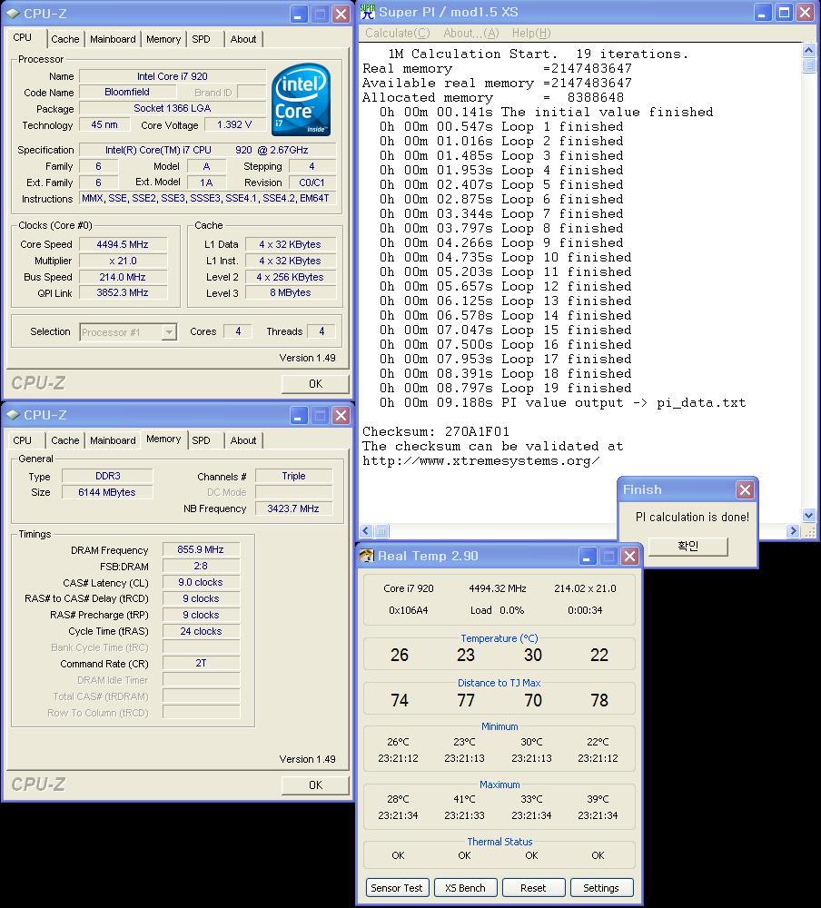Click the bottom CPU-Z window title icon
The width and height of the screenshot is (821, 908).
coord(13,415)
